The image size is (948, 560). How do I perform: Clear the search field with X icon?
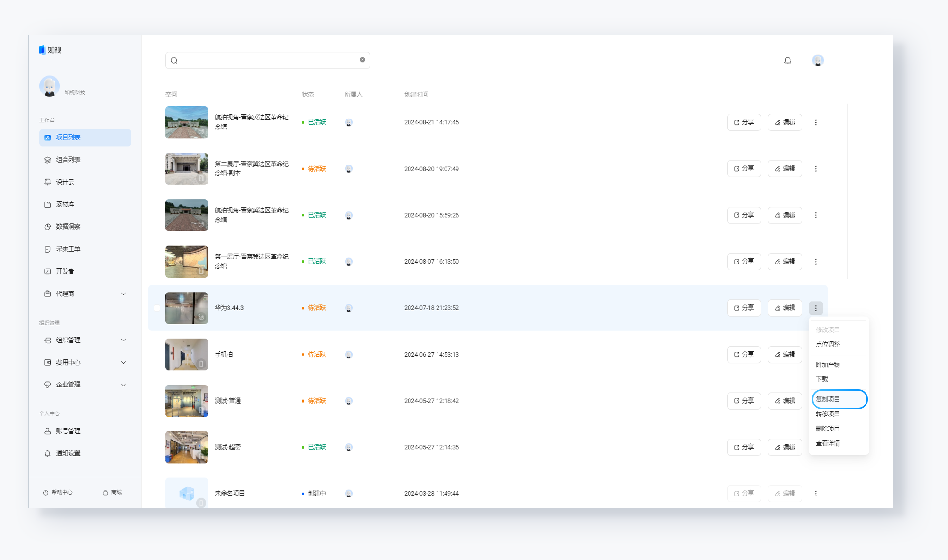point(362,60)
